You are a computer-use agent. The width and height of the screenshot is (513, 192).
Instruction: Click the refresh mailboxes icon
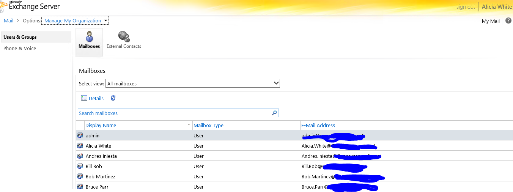click(x=113, y=98)
